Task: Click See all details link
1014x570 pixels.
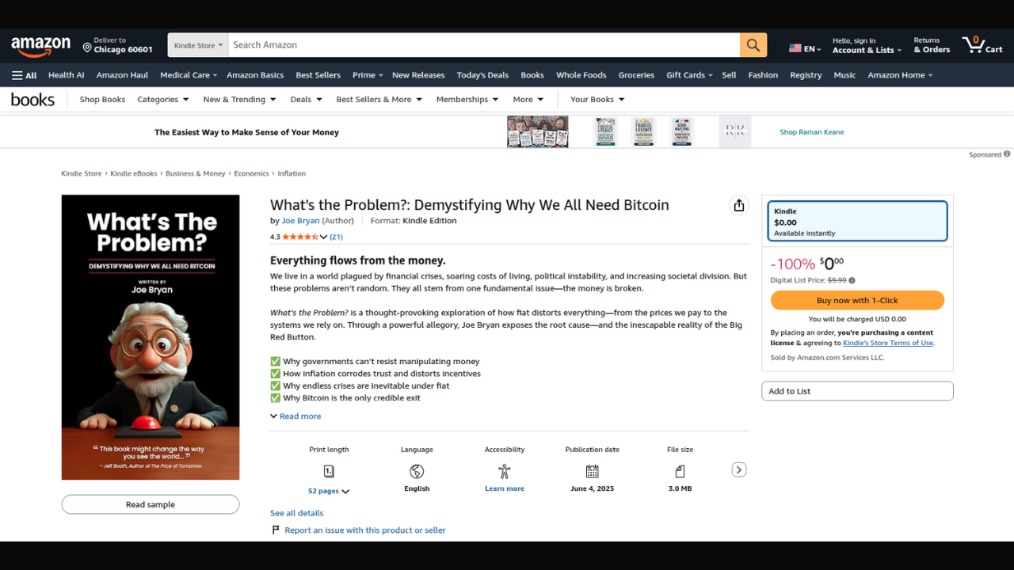Action: point(296,513)
